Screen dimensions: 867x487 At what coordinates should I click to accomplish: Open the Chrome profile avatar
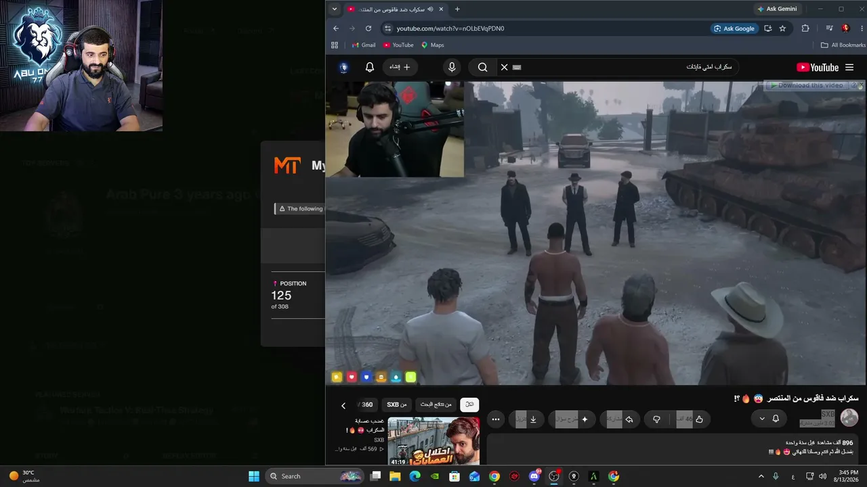(x=845, y=28)
